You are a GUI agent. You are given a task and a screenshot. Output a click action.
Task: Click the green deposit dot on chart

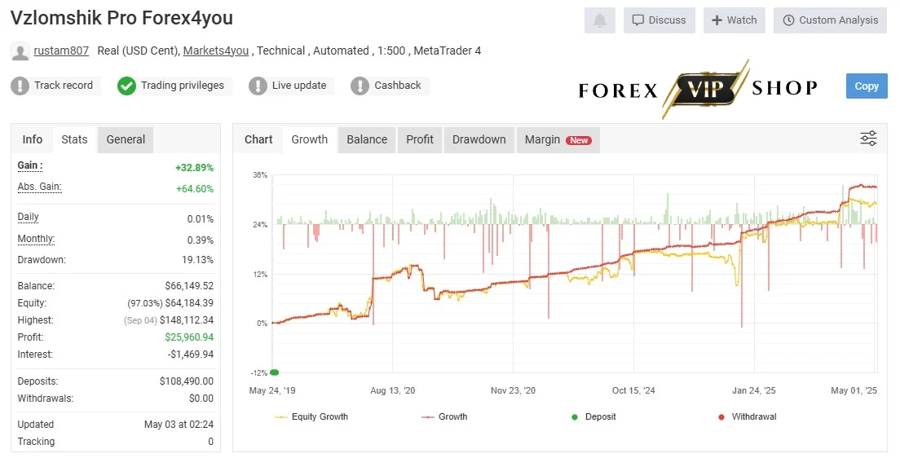pos(275,372)
